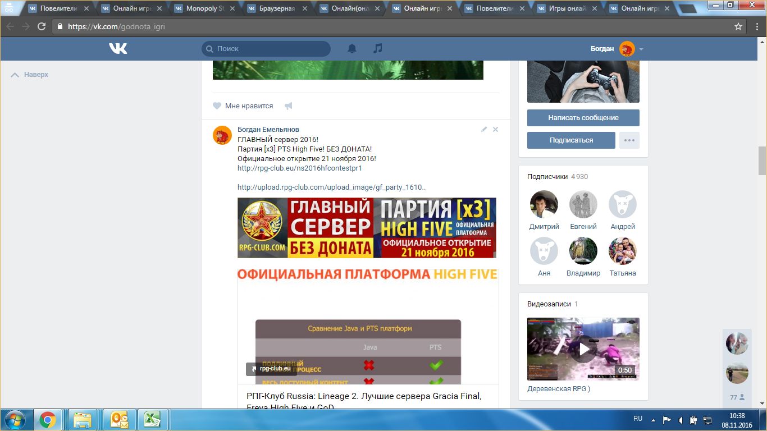The height and width of the screenshot is (431, 767).
Task: Reload the page with the refresh icon
Action: (42, 26)
